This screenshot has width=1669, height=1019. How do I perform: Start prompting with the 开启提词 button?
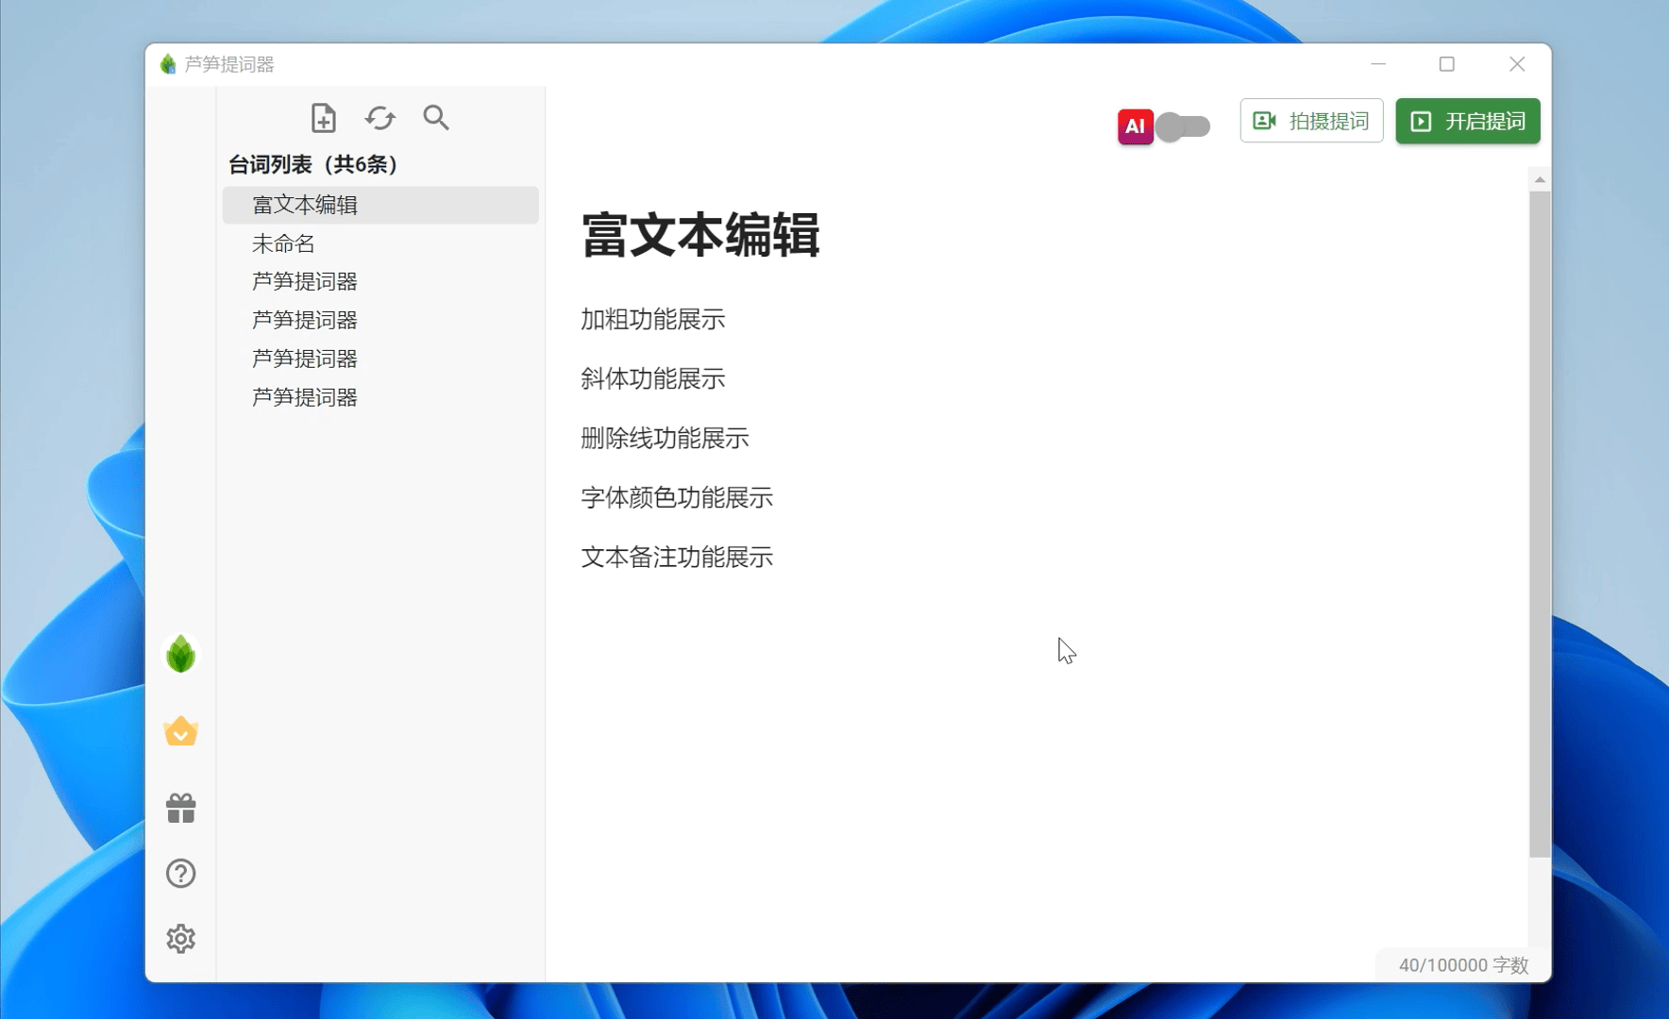(1467, 121)
